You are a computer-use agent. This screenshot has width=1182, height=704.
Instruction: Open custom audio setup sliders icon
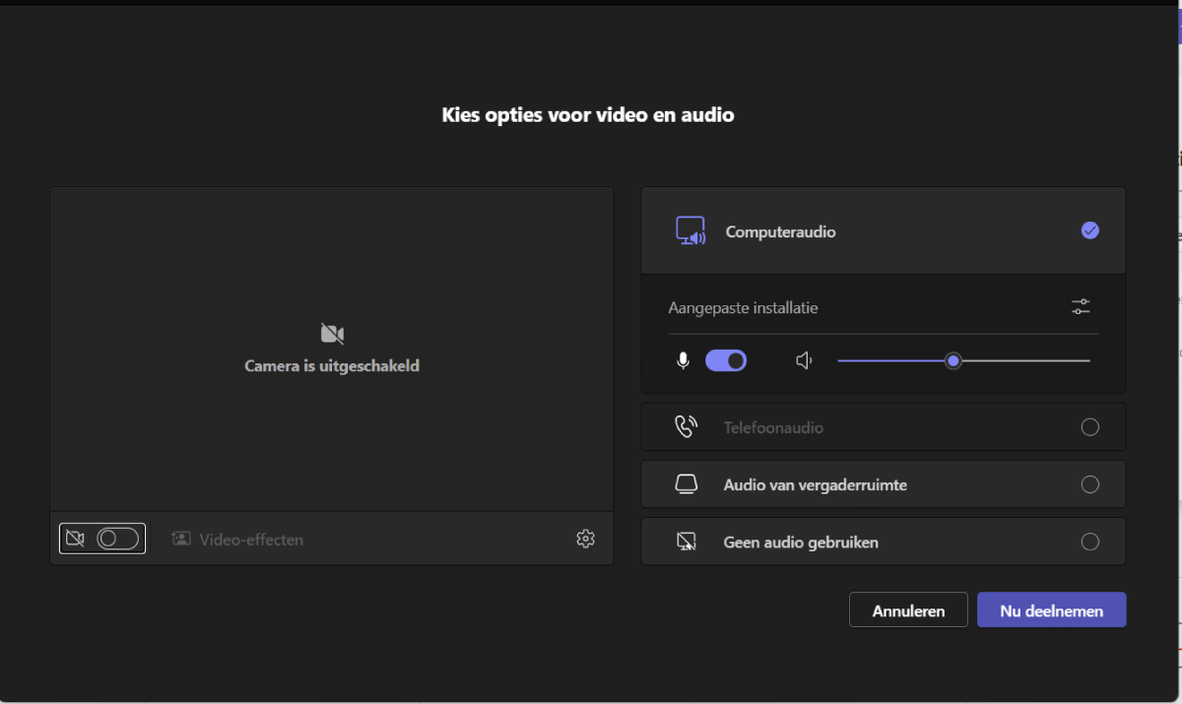click(1080, 307)
